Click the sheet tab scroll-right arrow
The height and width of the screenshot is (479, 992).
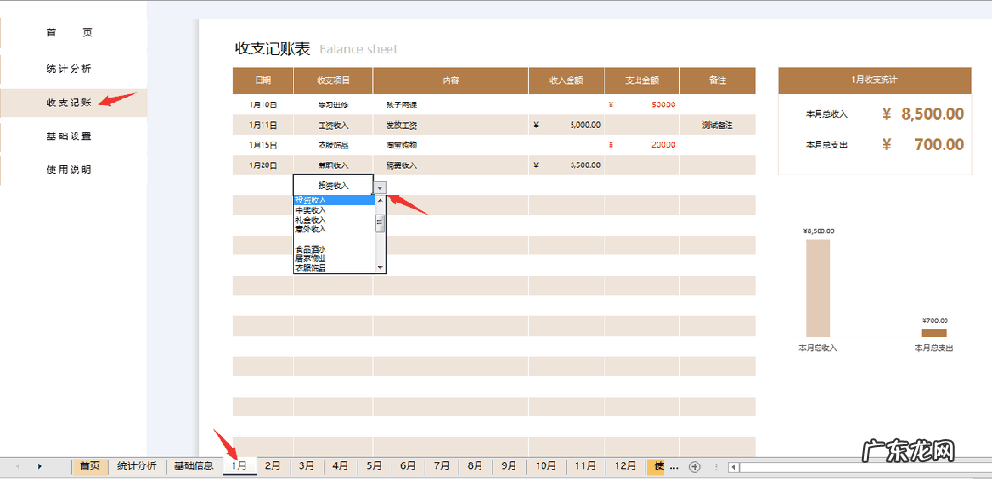[x=39, y=467]
